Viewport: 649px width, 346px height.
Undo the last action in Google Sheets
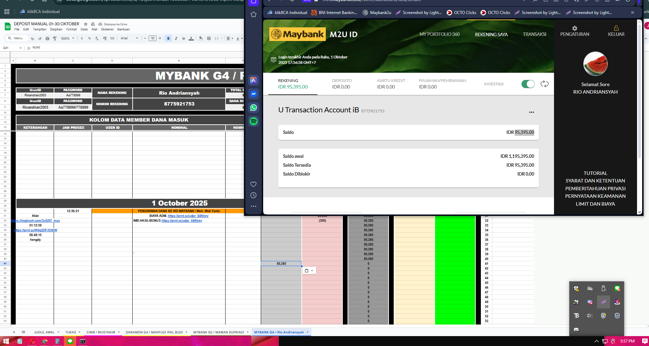pos(32,39)
